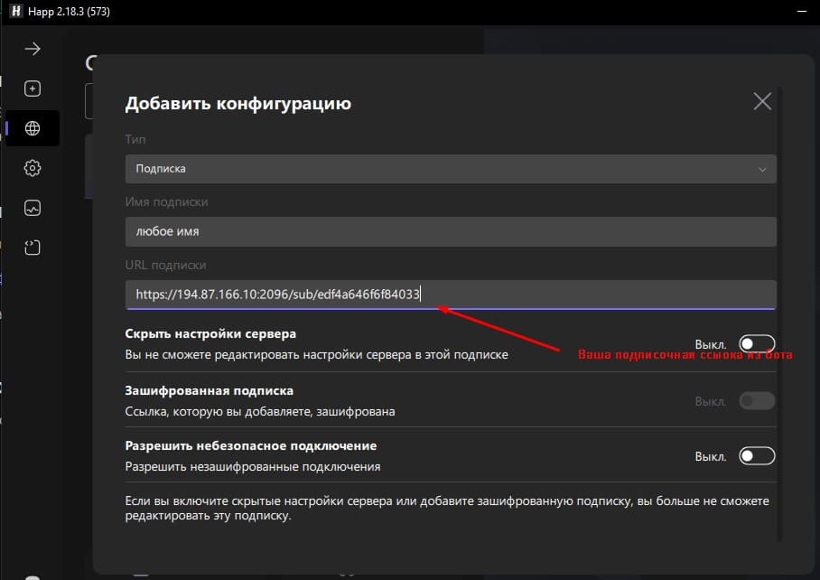Image resolution: width=820 pixels, height=580 pixels.
Task: Open the statistics graph icon in sidebar
Action: coord(33,208)
